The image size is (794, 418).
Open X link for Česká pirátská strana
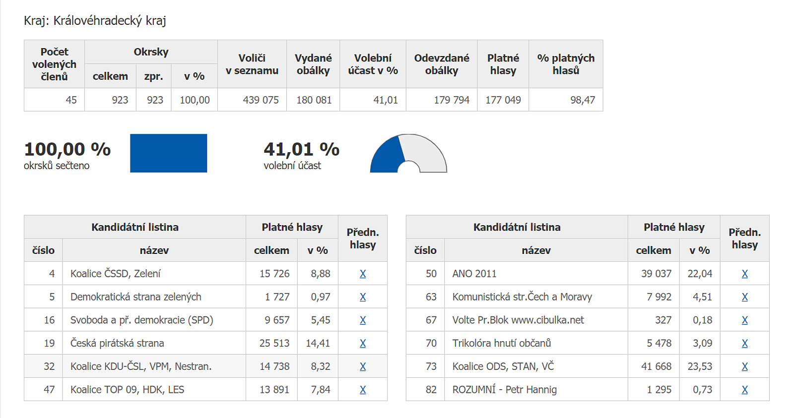coord(363,343)
